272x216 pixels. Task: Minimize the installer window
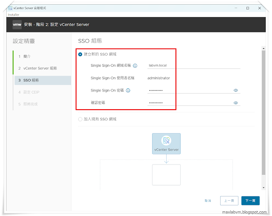[236, 8]
